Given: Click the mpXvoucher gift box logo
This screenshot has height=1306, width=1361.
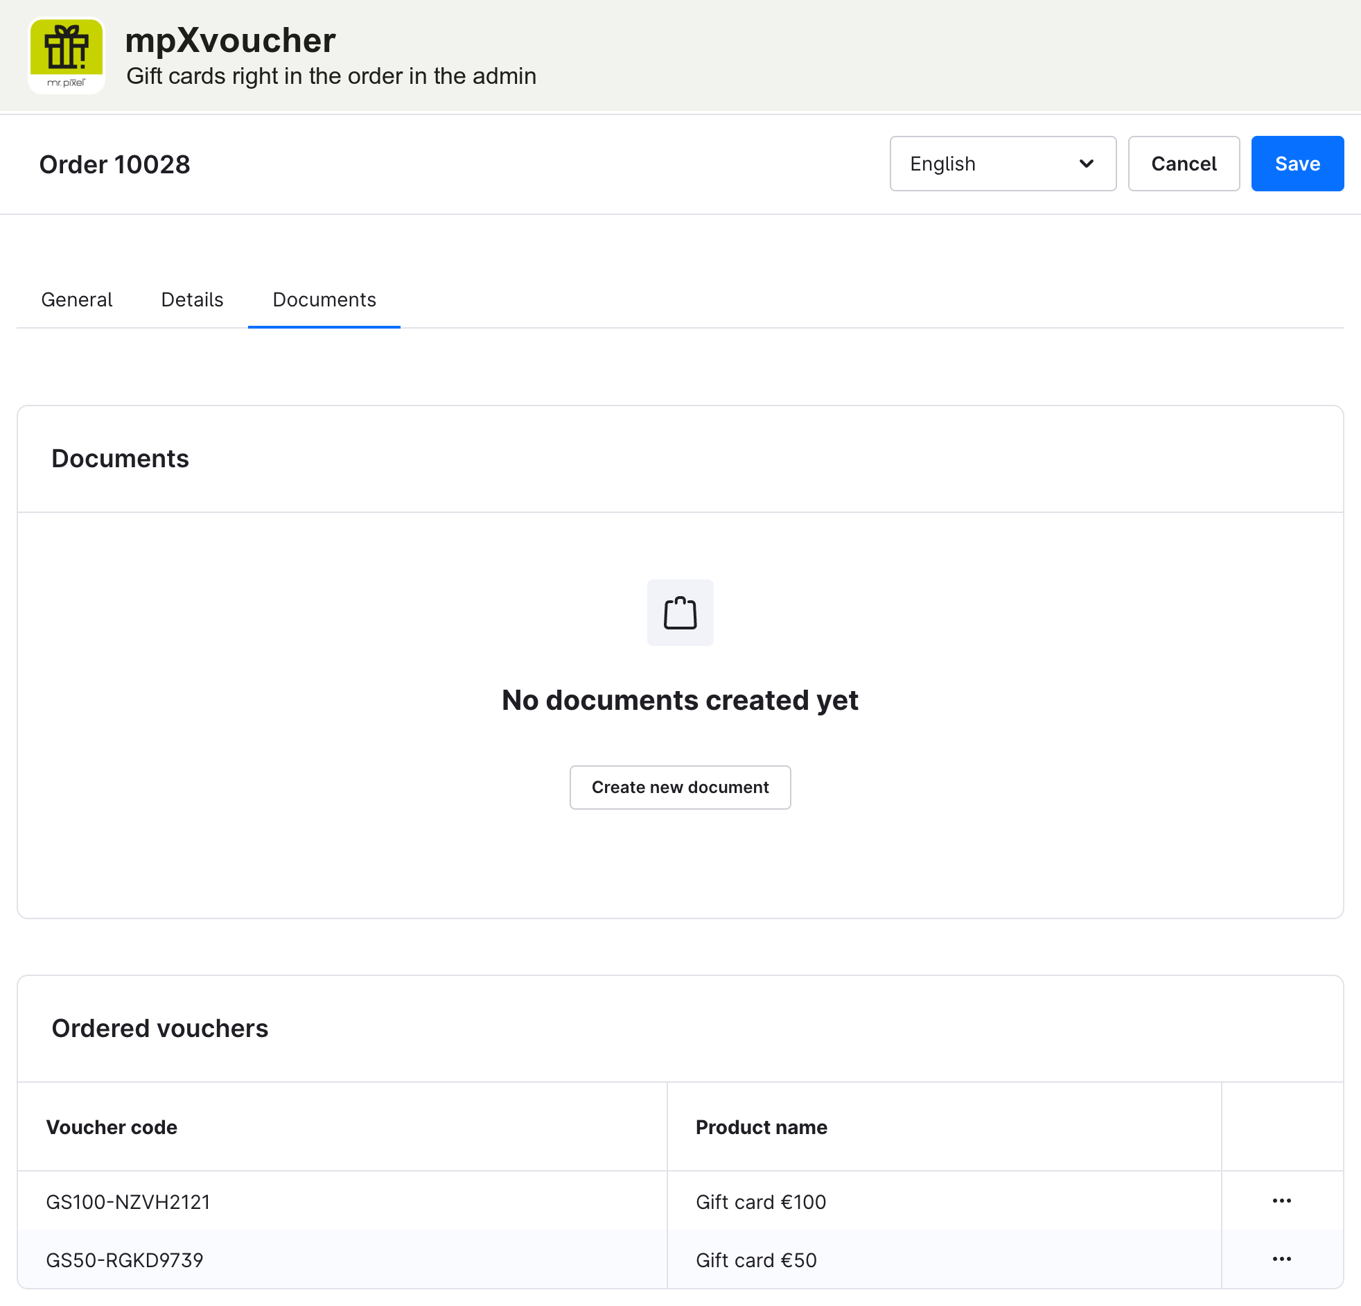Looking at the screenshot, I should click(67, 55).
